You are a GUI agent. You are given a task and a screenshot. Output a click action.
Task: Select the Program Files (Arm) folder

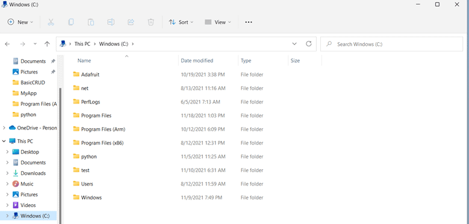tap(103, 129)
